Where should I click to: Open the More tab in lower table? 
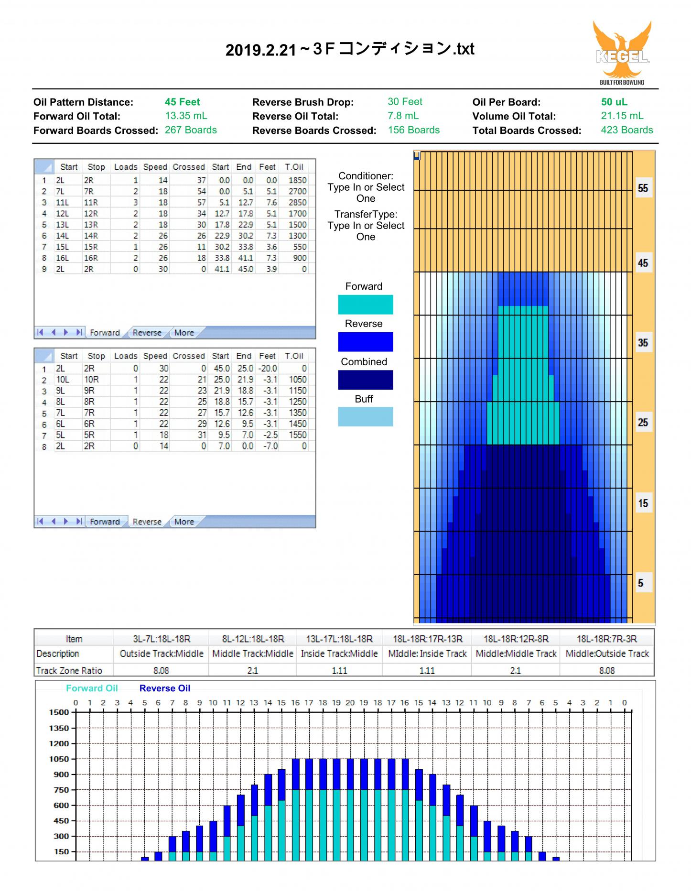click(184, 522)
